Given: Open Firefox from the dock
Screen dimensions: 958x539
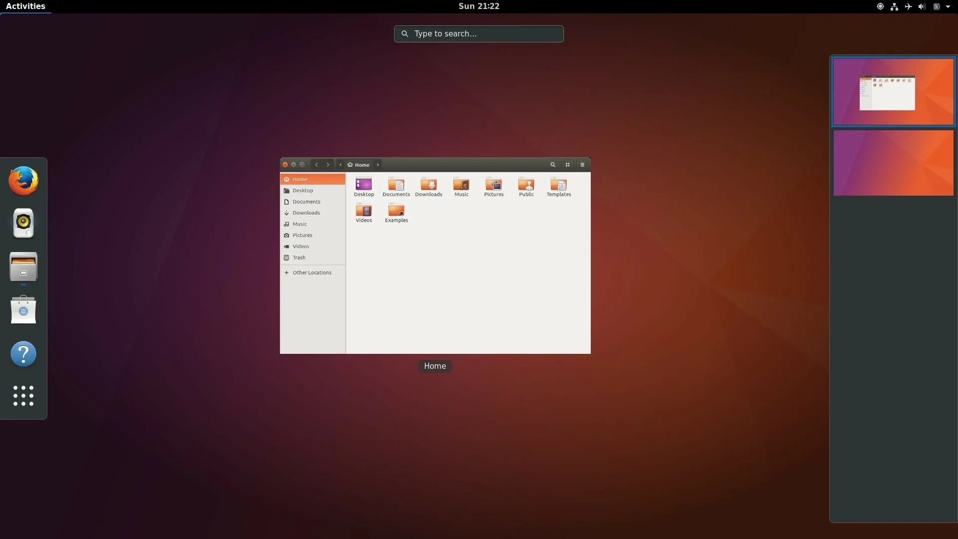Looking at the screenshot, I should pyautogui.click(x=23, y=181).
